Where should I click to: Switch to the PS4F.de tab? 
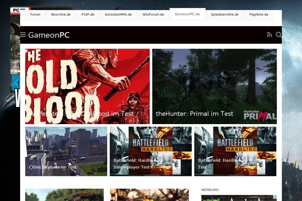click(88, 15)
